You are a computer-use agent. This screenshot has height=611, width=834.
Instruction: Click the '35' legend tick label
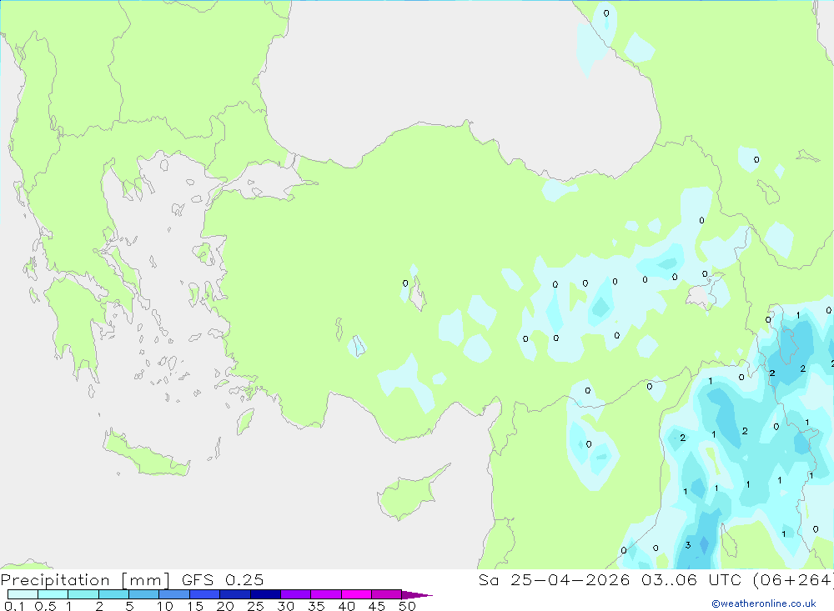click(316, 606)
